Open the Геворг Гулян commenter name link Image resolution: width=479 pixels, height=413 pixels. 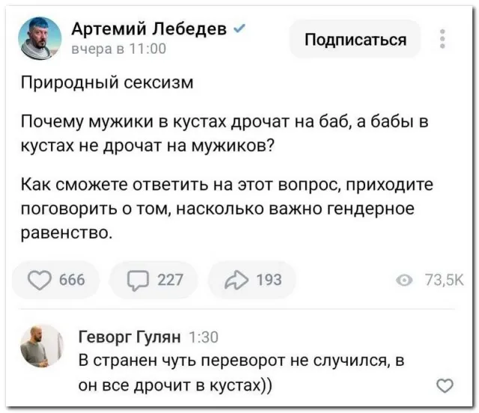pos(130,337)
